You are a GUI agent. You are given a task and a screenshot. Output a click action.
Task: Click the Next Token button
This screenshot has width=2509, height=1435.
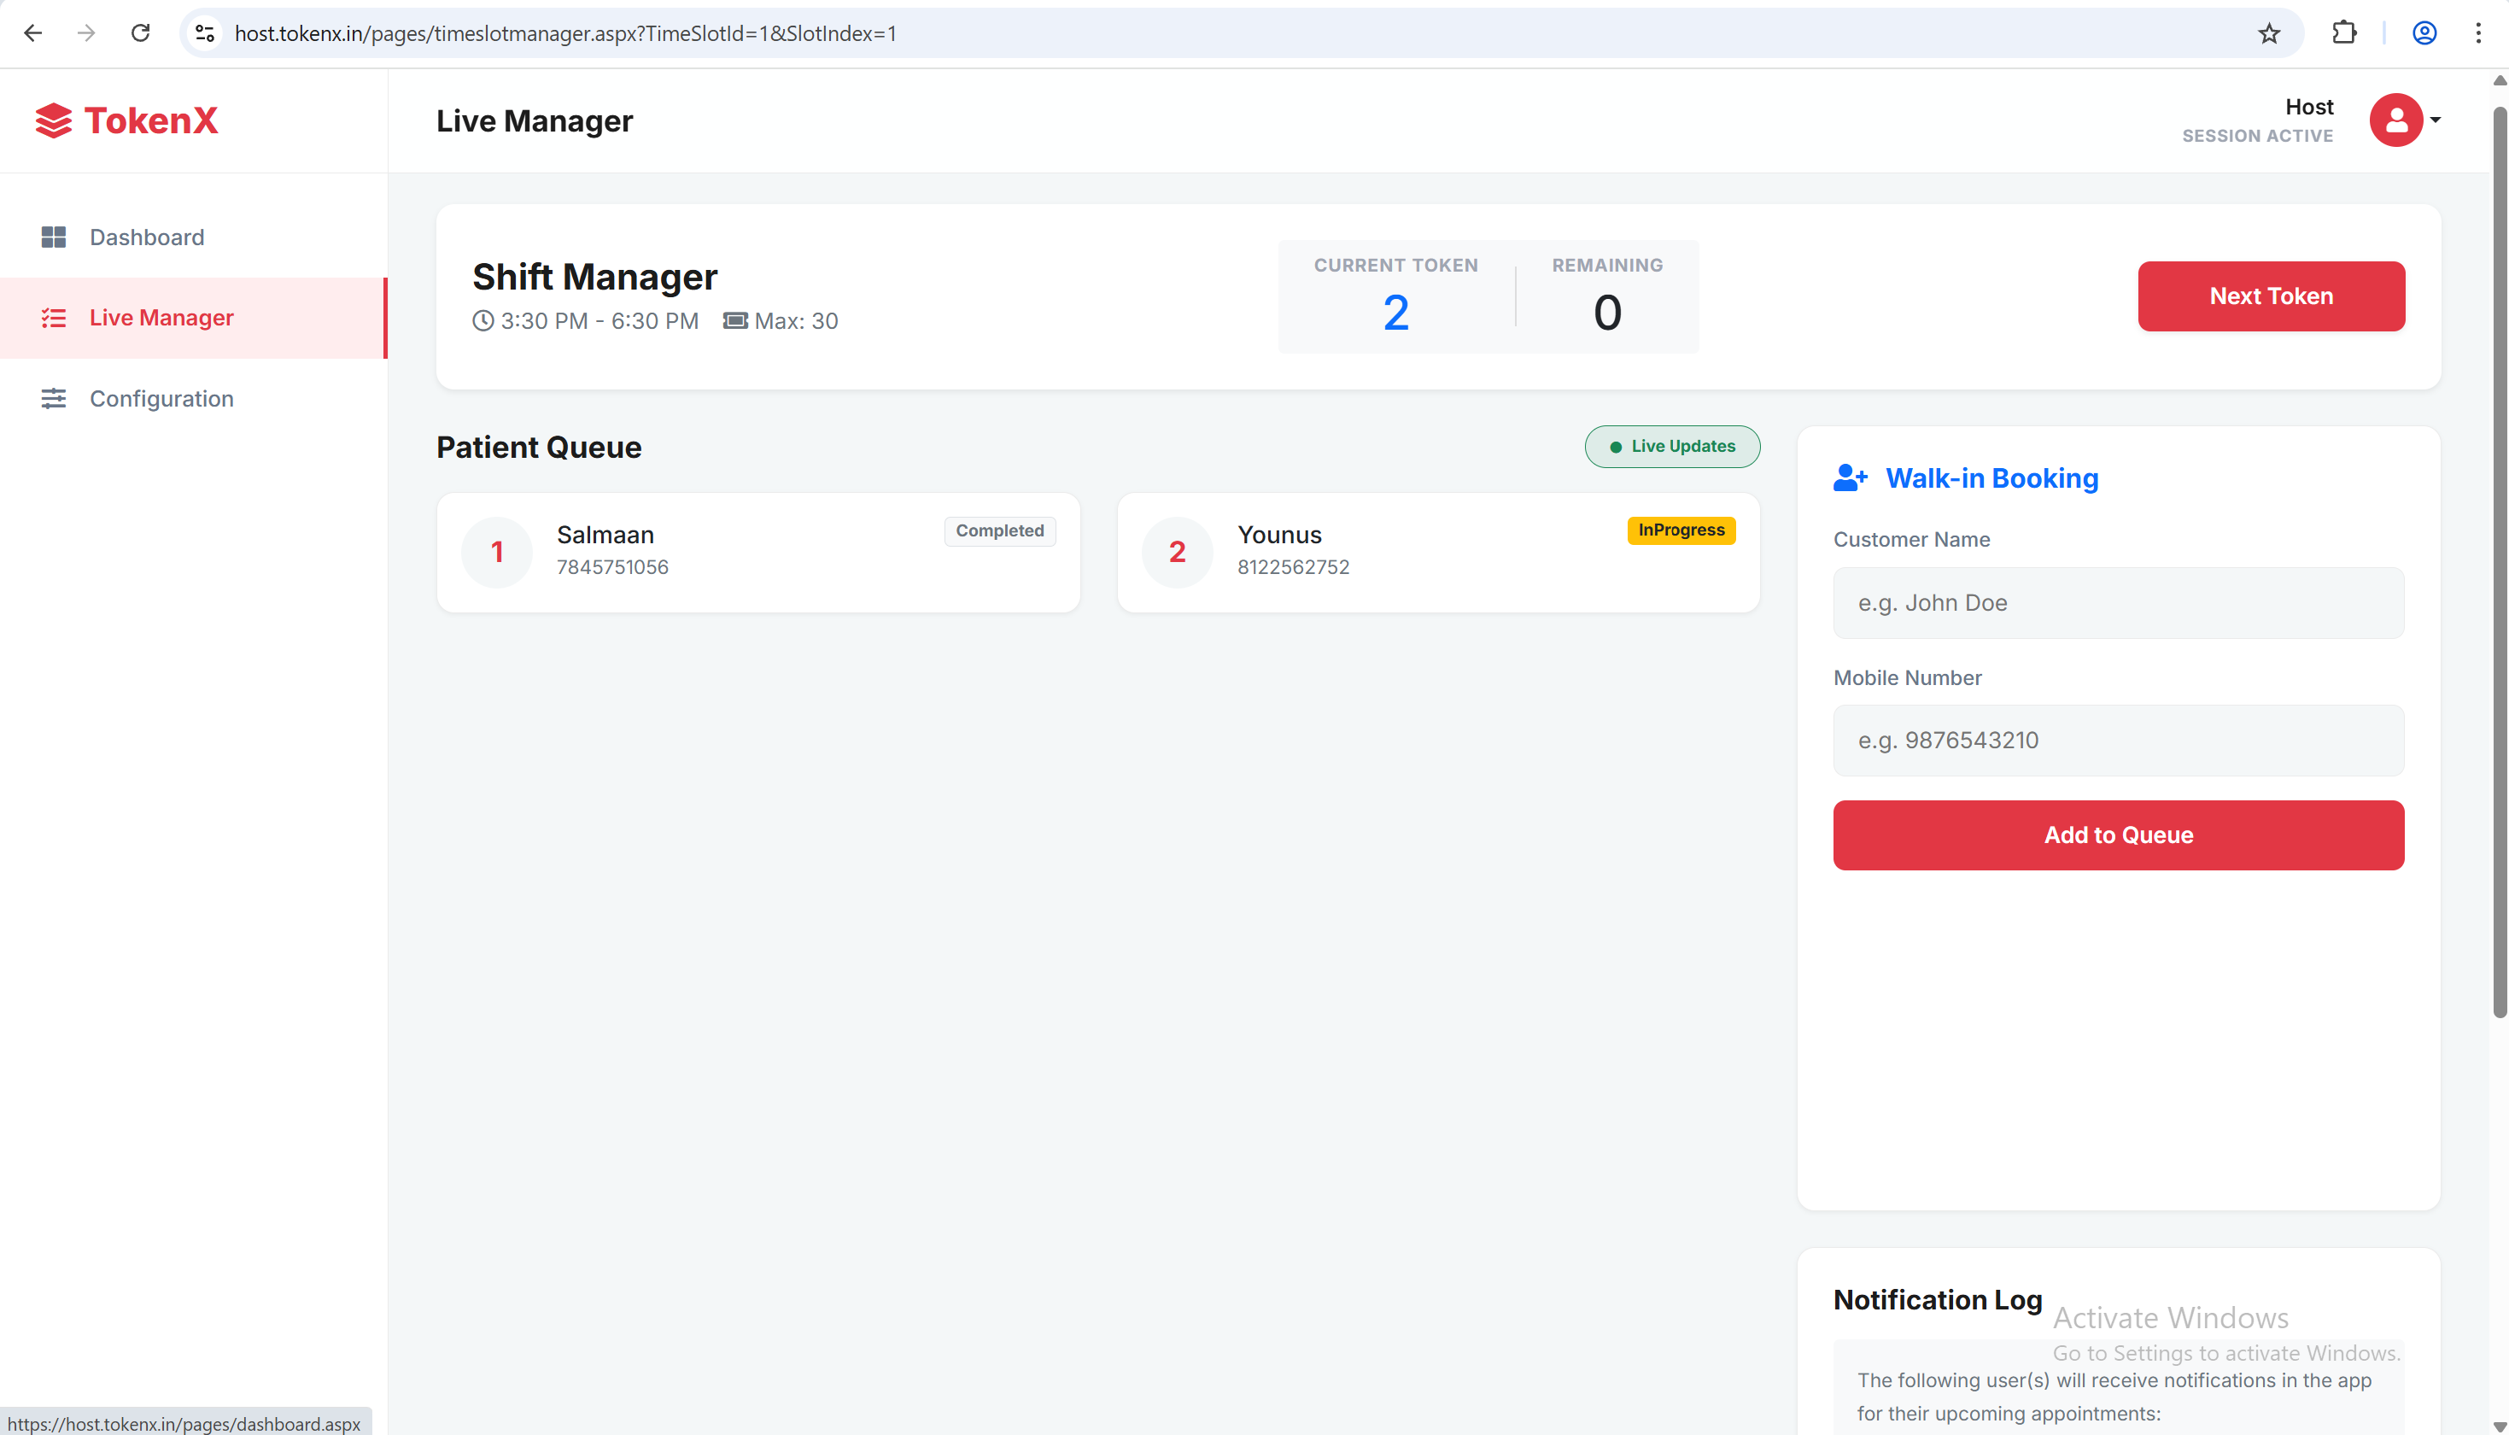click(x=2271, y=296)
